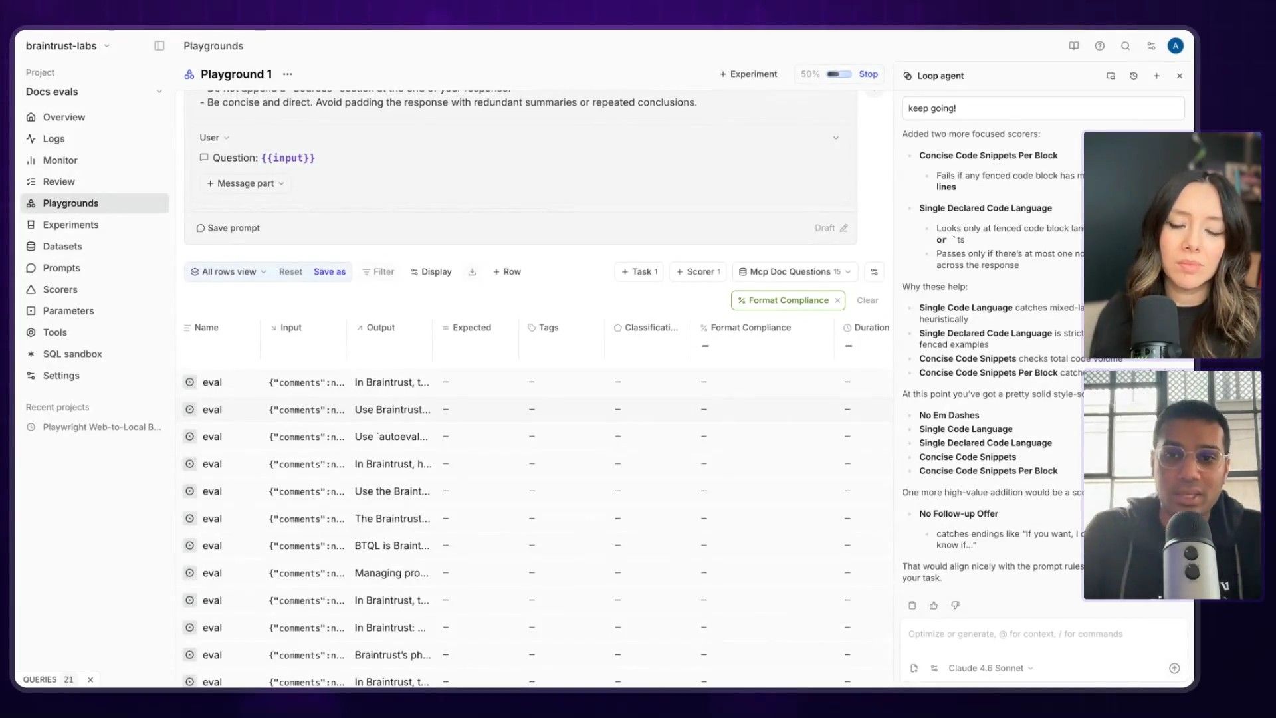Select the Claude 4.6 Sonnet model dropdown

[990, 669]
